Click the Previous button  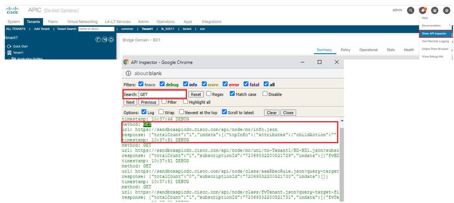coord(148,102)
